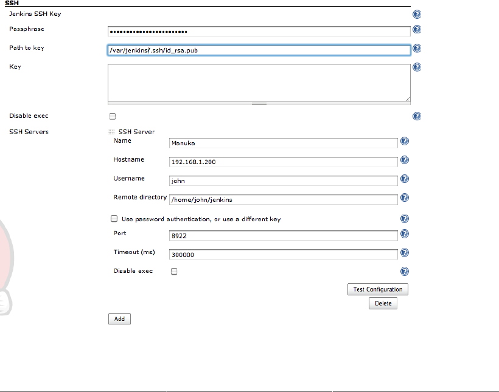499x392 pixels.
Task: Tick SSH Server's Disable exec checkbox
Action: pos(174,271)
